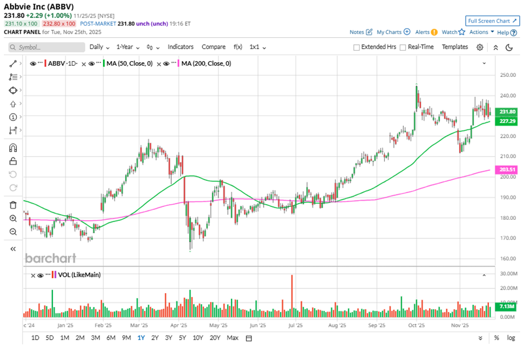Select the 3M time range
This screenshot has height=346, width=525.
coord(95,338)
